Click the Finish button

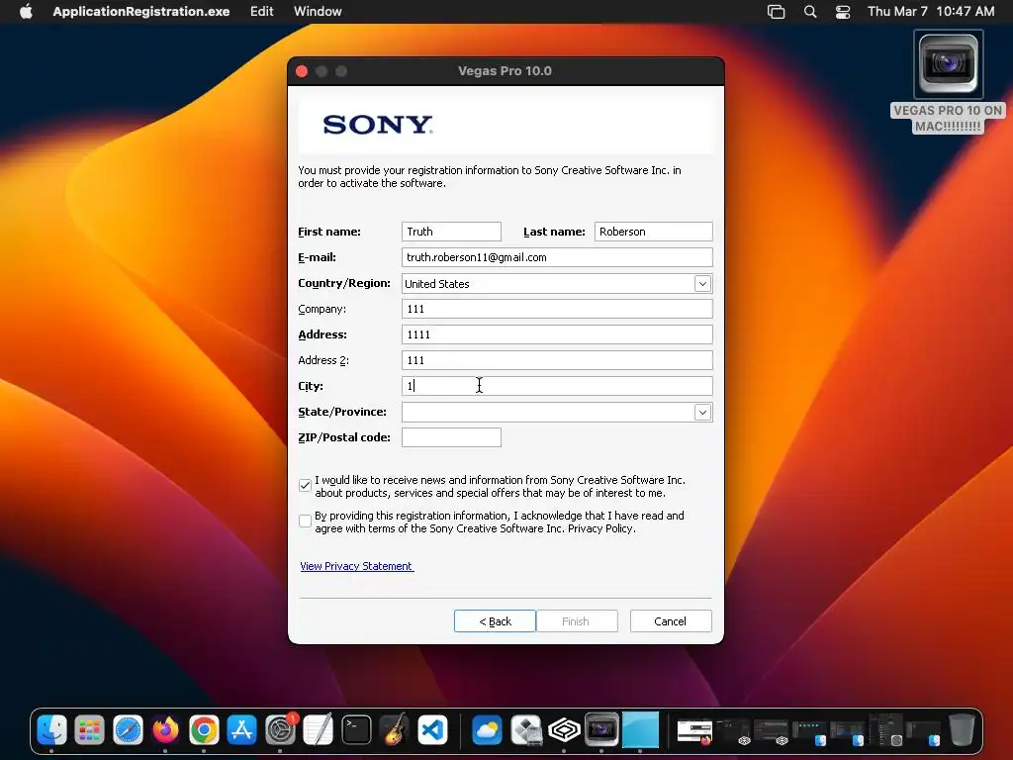click(577, 621)
